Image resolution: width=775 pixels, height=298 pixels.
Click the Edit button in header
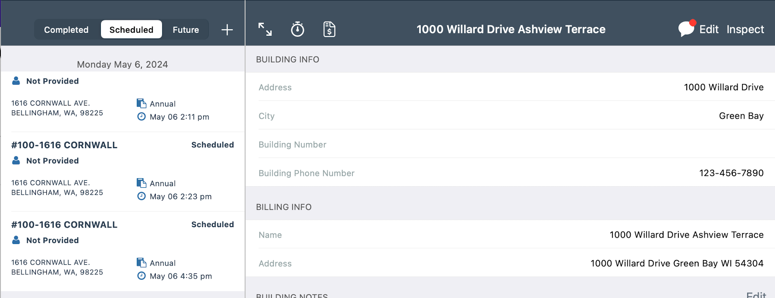[709, 29]
